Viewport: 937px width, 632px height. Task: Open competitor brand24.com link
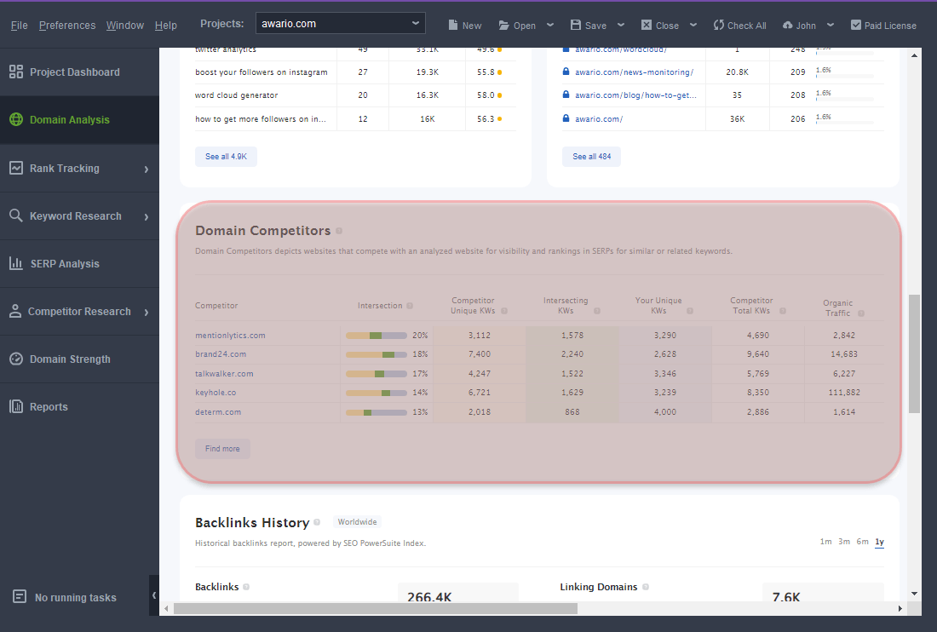221,354
